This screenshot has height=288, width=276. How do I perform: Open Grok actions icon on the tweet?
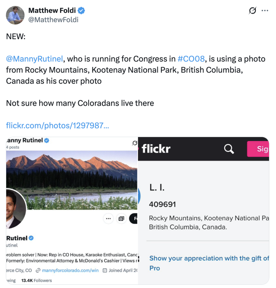click(253, 11)
